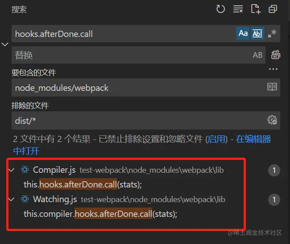The width and height of the screenshot is (290, 244).
Task: Click result count badge for Compiler.js
Action: pos(274,170)
